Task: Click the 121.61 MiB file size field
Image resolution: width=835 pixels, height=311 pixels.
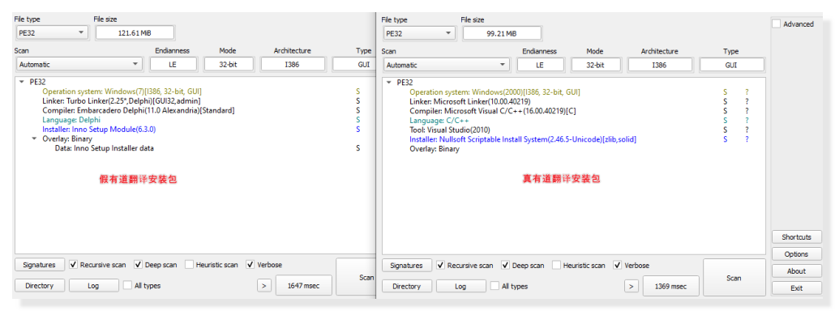Action: click(x=135, y=33)
